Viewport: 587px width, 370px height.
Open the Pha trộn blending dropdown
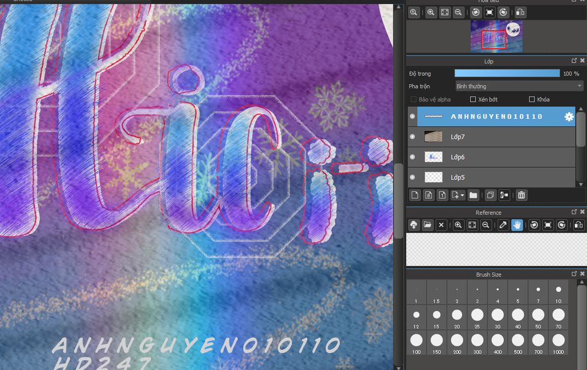tap(519, 86)
